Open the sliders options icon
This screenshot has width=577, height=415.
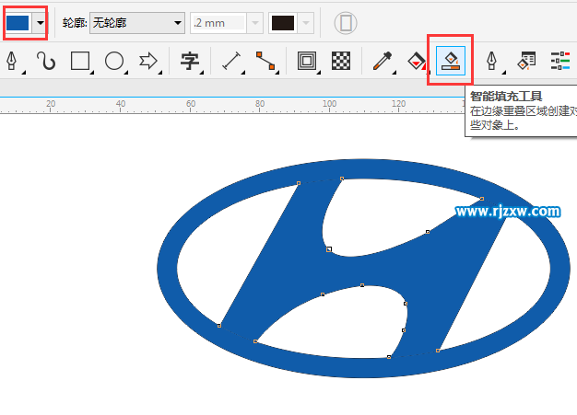[560, 61]
